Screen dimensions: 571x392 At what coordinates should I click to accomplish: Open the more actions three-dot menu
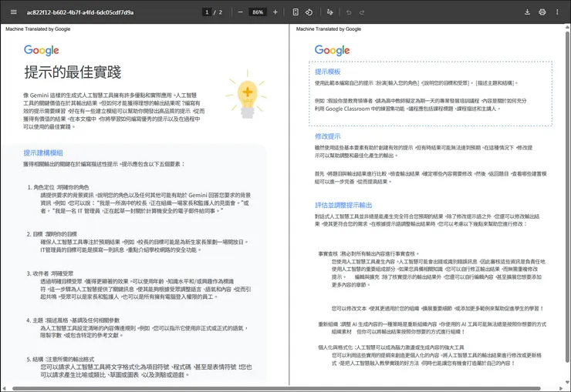(x=557, y=12)
